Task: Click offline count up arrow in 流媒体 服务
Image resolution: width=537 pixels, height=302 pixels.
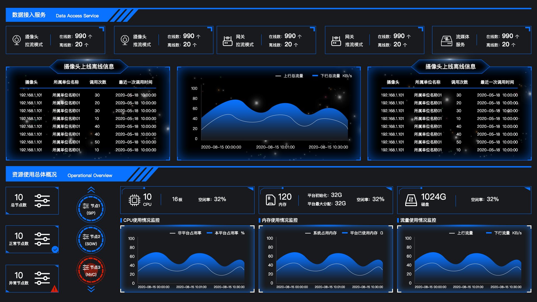Action: pos(513,45)
